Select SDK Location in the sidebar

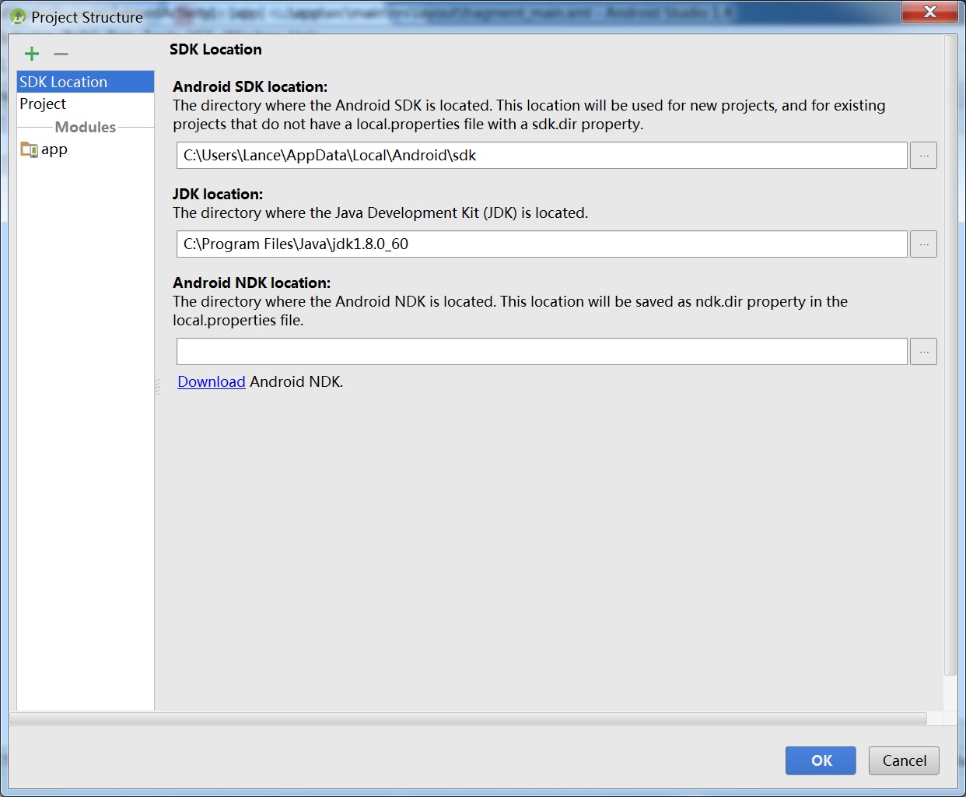(x=86, y=82)
